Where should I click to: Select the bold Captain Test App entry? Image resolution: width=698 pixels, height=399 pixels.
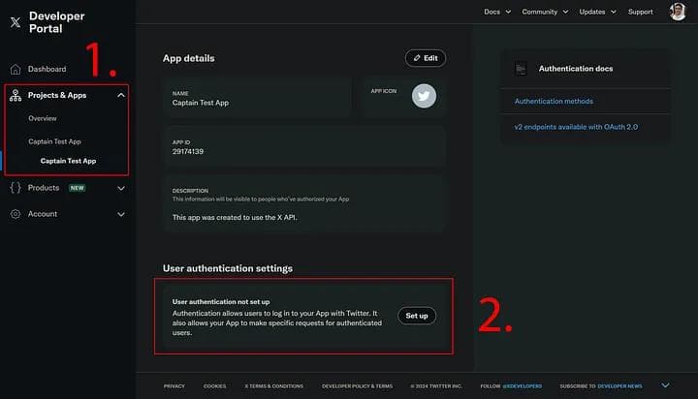68,161
